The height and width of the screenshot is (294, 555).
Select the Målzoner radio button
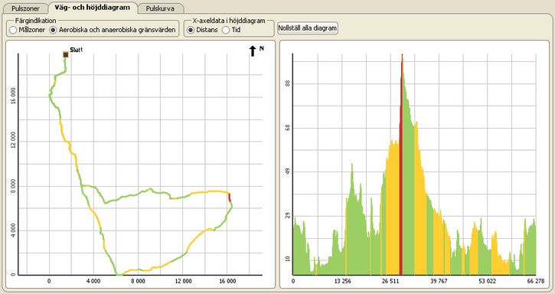13,30
